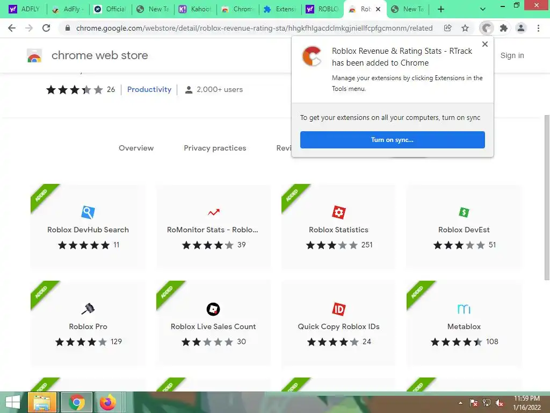Go back using the browser back arrow
550x413 pixels.
click(x=12, y=28)
